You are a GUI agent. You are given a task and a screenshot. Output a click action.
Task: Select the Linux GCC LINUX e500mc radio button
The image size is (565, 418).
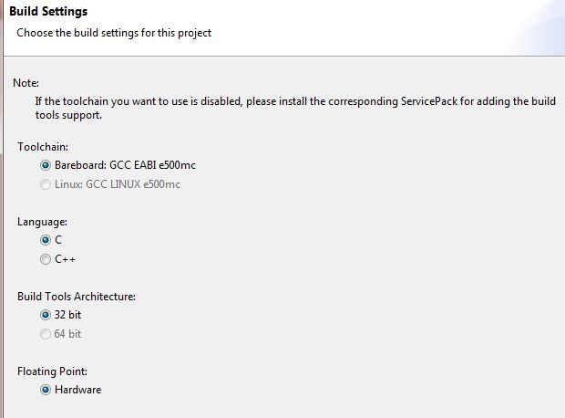point(46,184)
